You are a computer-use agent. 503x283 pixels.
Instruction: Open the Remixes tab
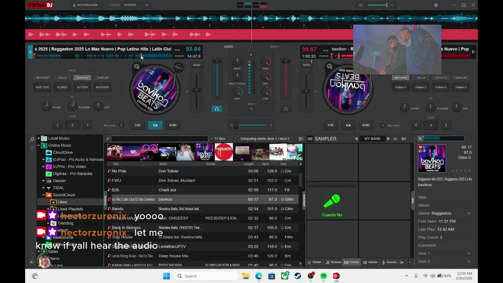[333, 262]
